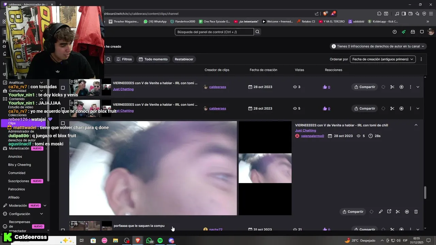Screen dimensions: 436x245
Task: Click Compartir in the first 28 oct row
Action: 364,87
